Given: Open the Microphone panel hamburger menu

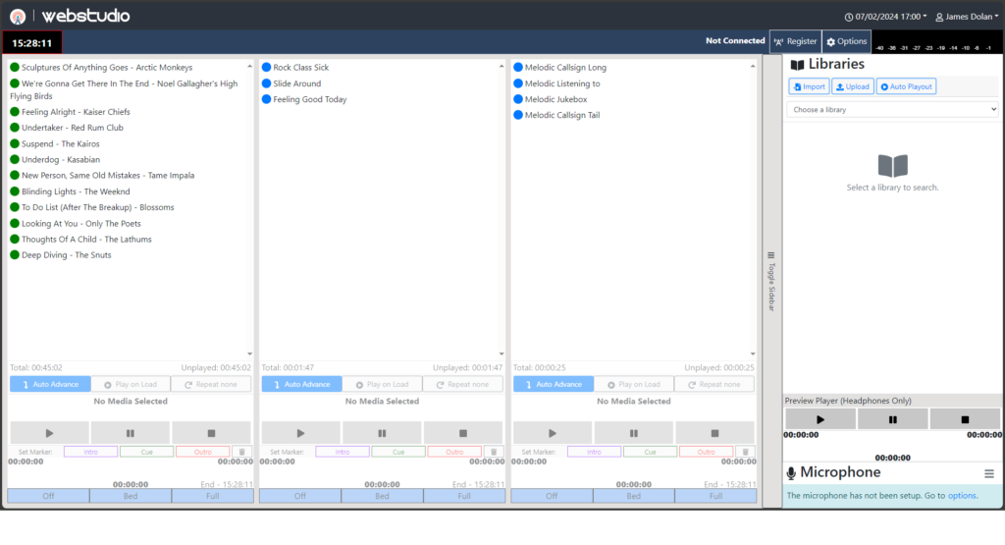Looking at the screenshot, I should (989, 474).
